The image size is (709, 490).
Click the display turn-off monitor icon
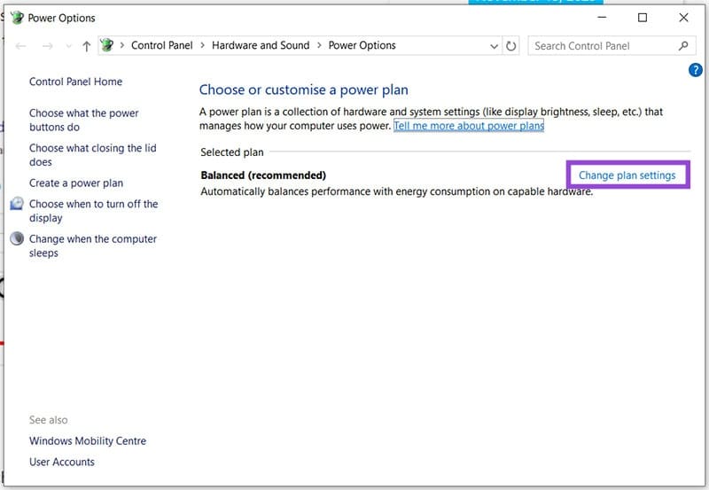pyautogui.click(x=17, y=204)
